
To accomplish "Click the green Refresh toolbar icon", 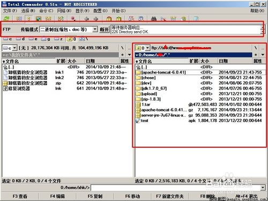I will click(6, 18).
